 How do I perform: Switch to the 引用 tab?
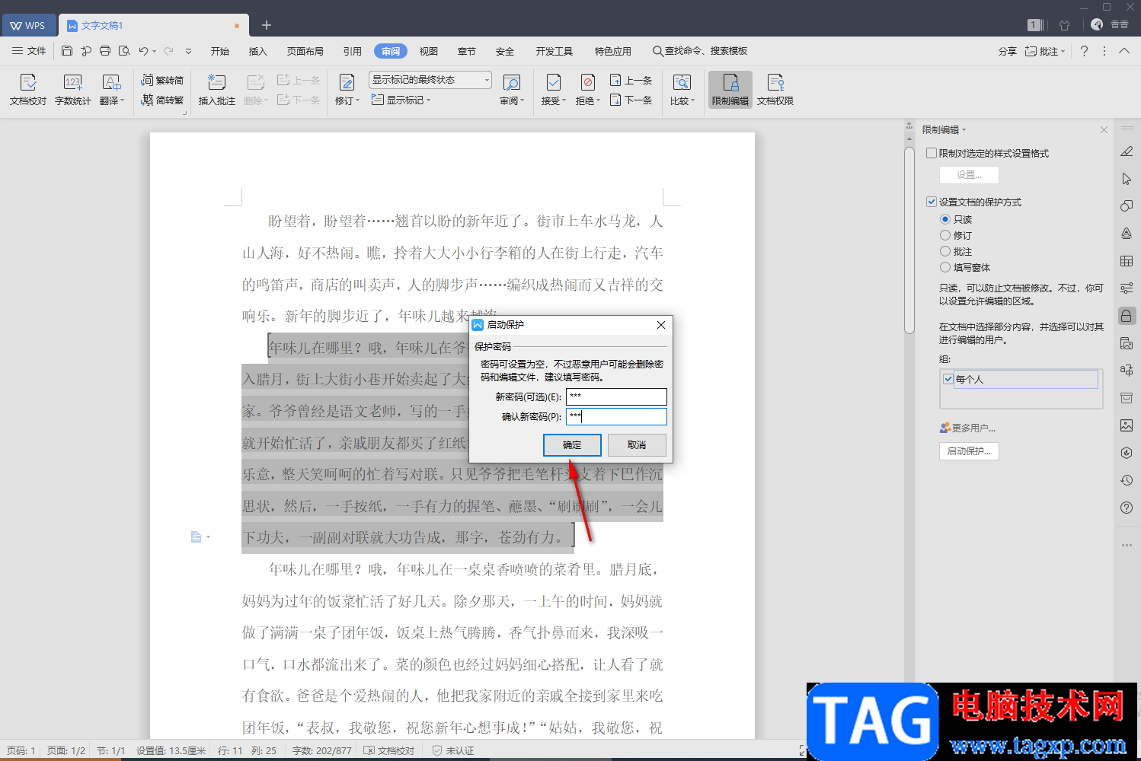pos(353,51)
